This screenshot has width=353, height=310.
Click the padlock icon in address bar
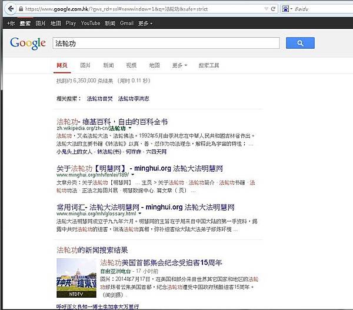coord(21,9)
